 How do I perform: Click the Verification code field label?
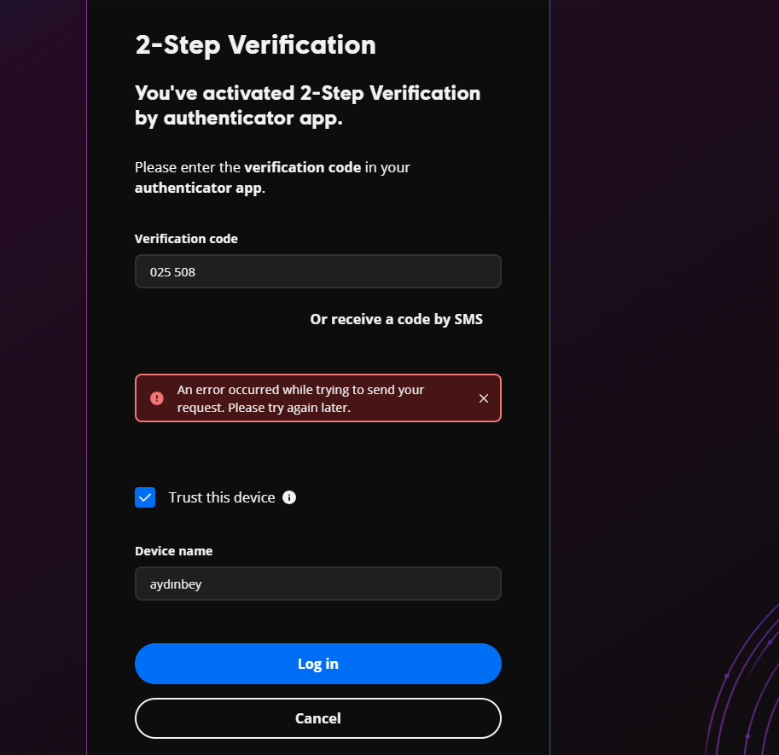pyautogui.click(x=186, y=239)
